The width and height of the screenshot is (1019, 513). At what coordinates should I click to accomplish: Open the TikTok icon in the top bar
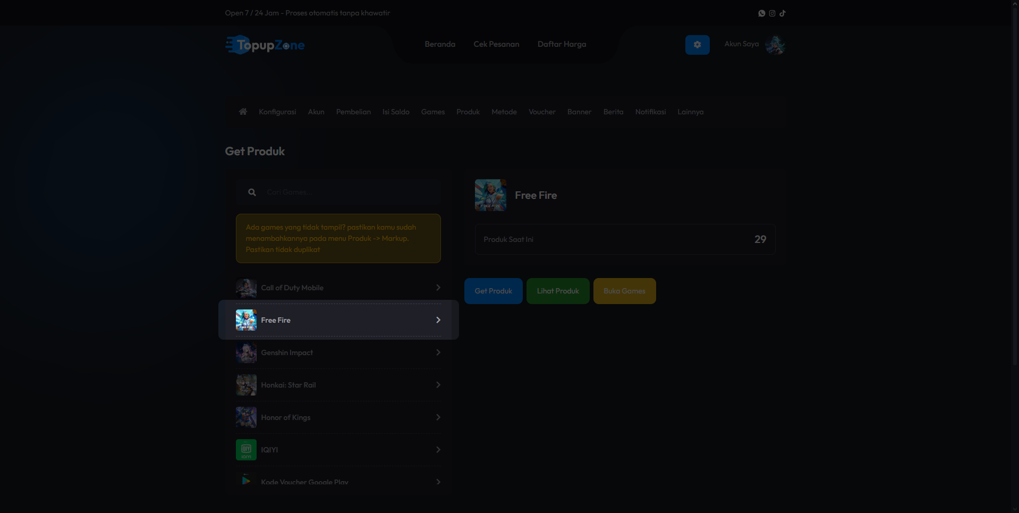coord(783,13)
